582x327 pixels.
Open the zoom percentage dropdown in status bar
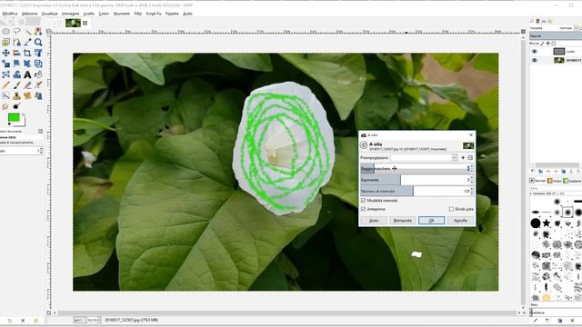pos(99,320)
